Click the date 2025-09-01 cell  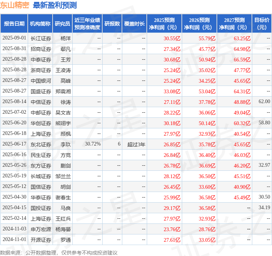pos(14,38)
